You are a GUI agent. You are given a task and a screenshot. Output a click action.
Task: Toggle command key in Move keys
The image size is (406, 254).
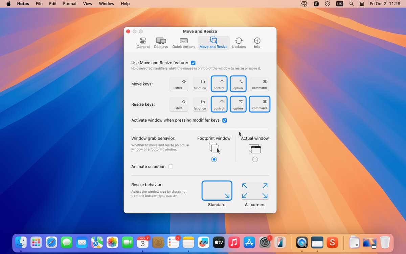[x=260, y=84]
